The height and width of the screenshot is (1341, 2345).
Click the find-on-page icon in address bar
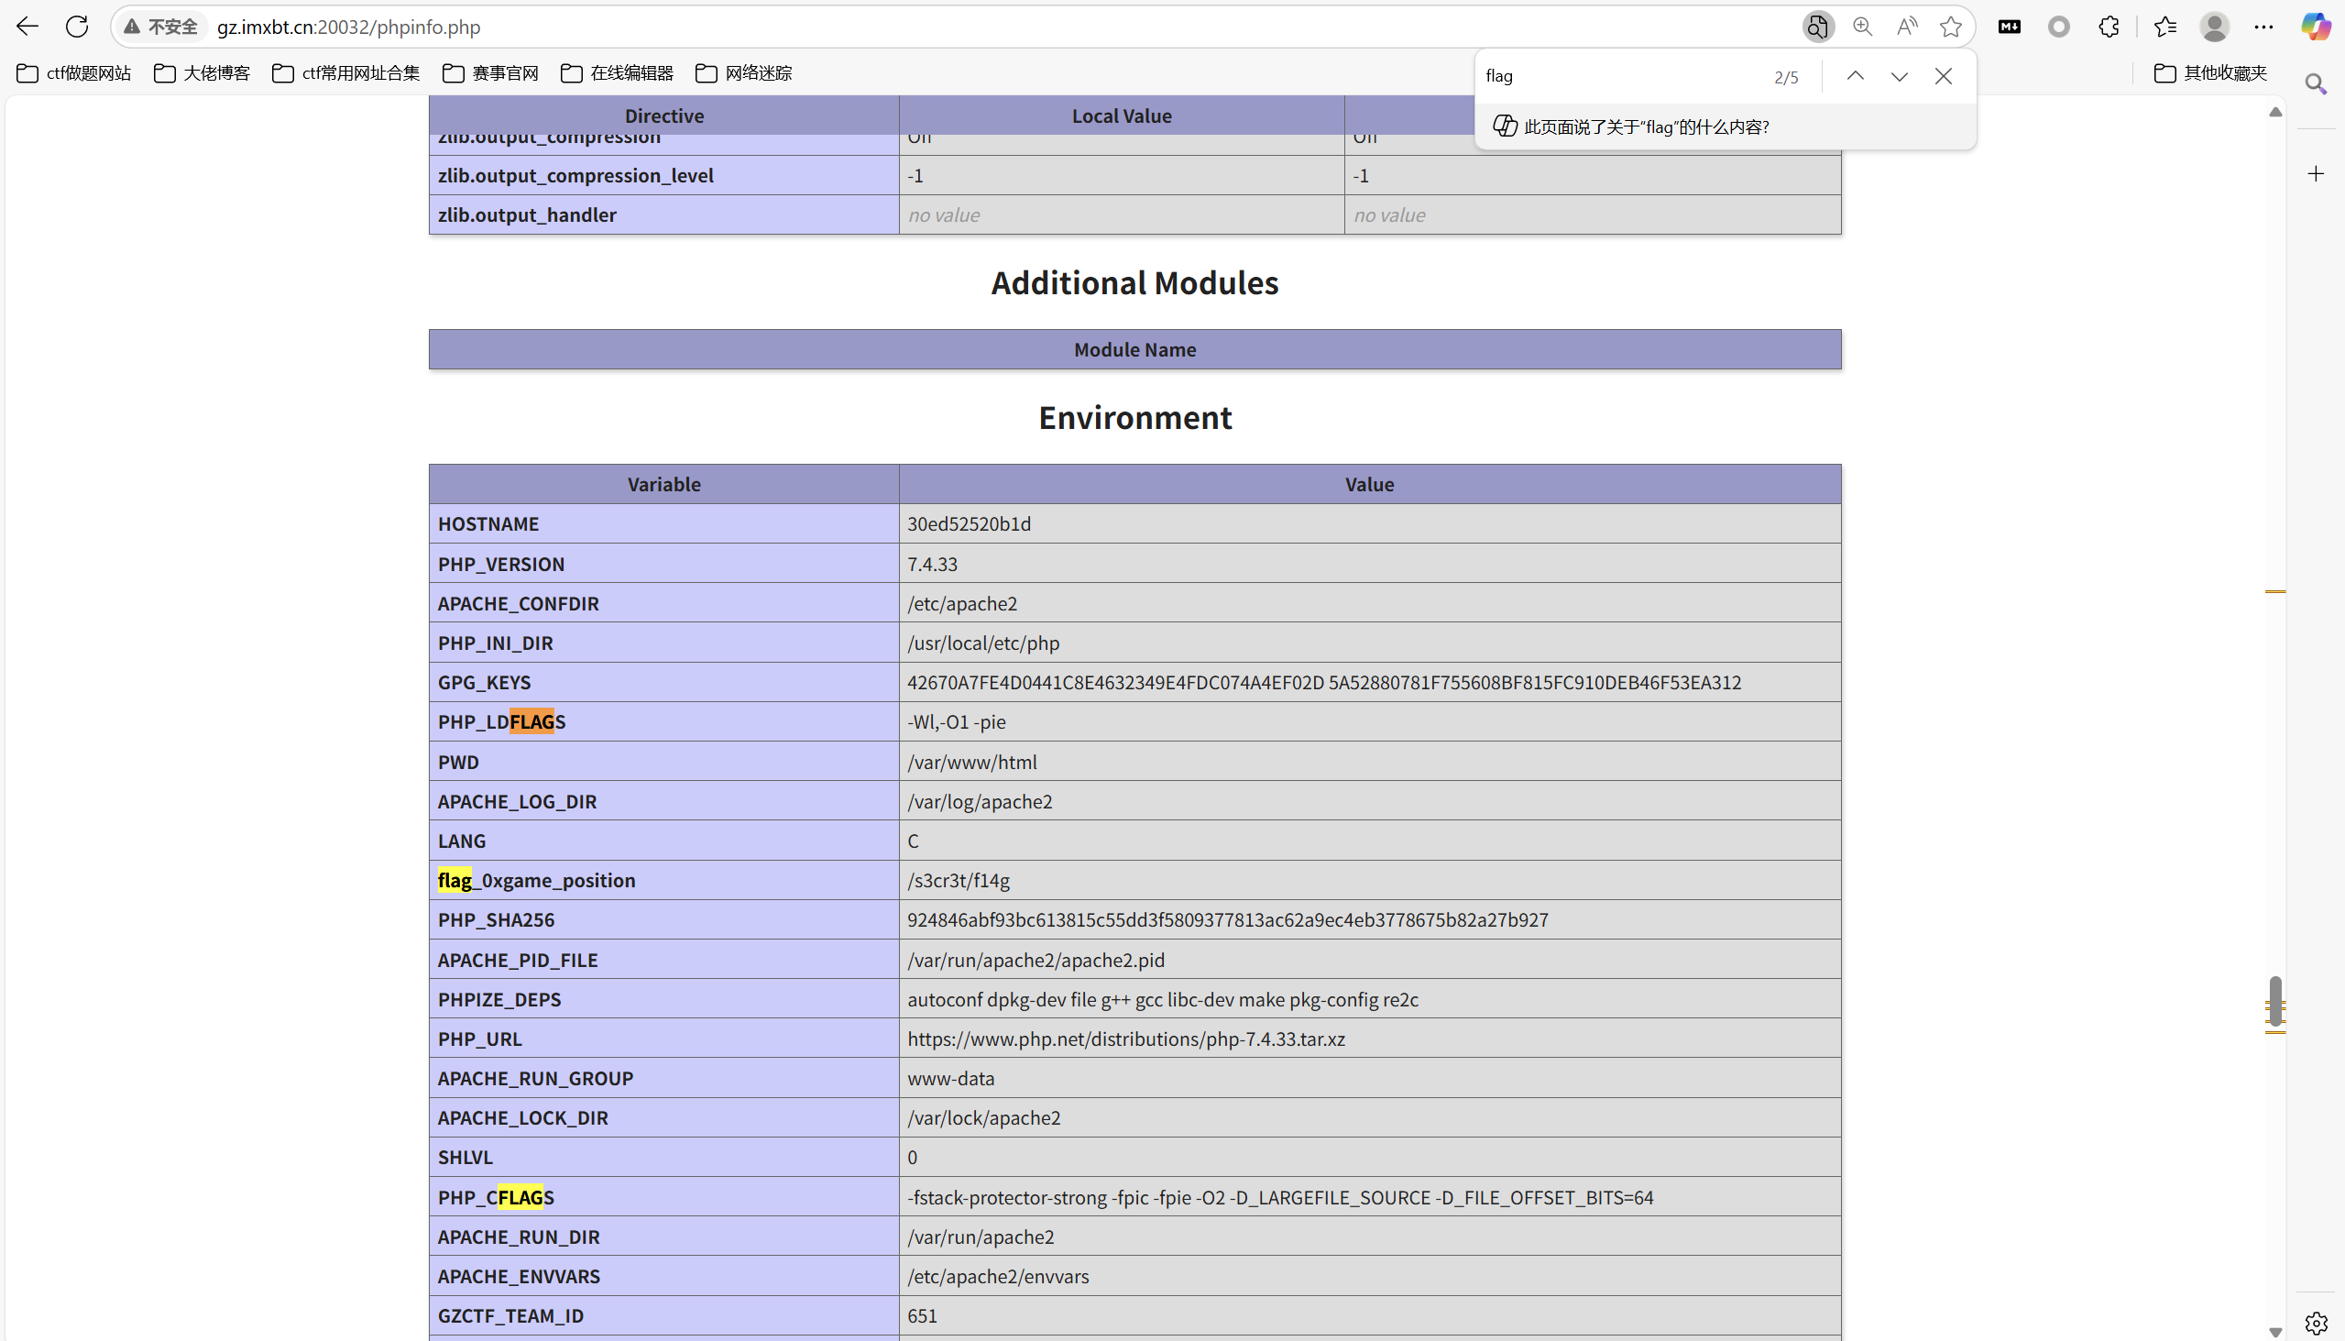coord(1817,27)
